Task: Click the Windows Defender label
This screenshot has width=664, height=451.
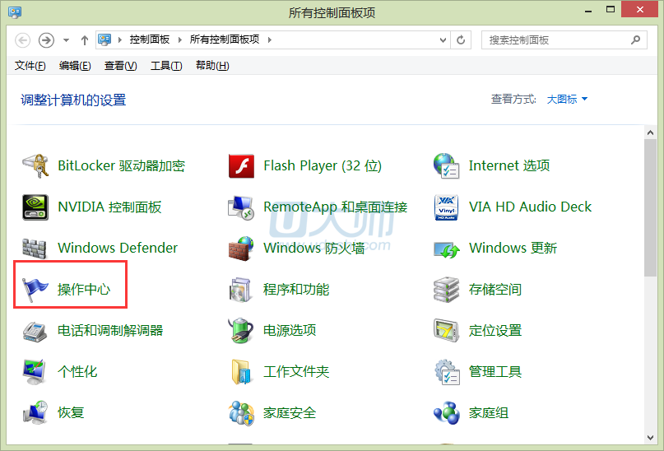Action: pos(118,248)
